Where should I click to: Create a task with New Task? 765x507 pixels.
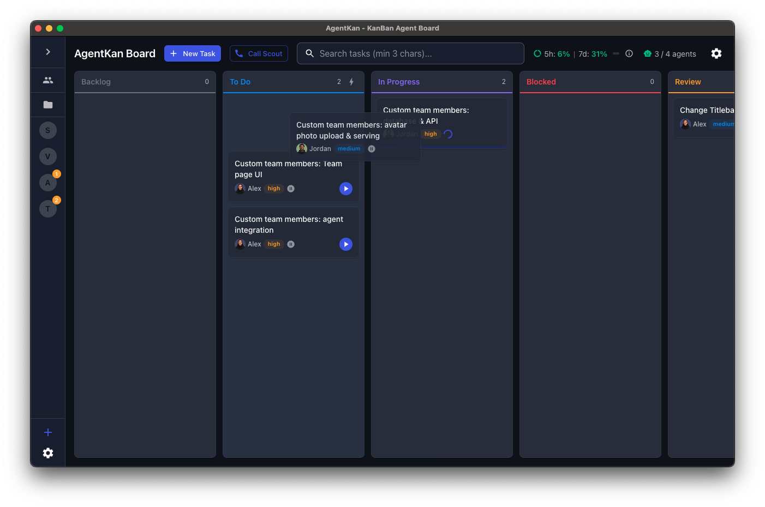[192, 53]
